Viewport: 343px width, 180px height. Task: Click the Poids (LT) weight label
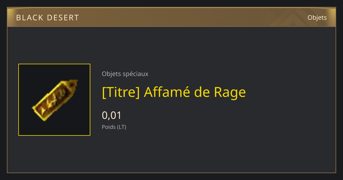point(114,127)
